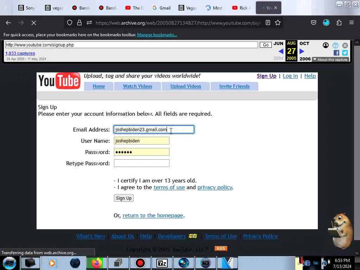Open the top Help link

click(310, 76)
